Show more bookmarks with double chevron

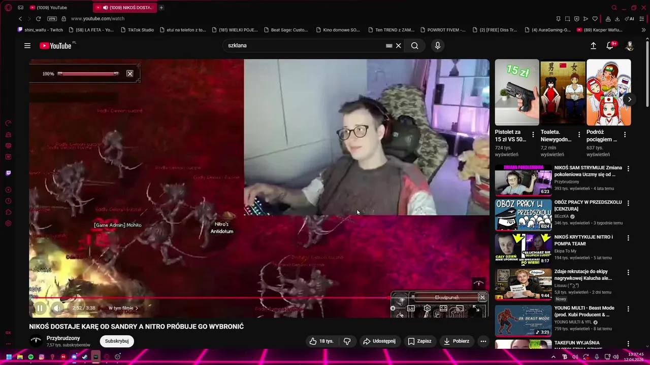point(643,30)
